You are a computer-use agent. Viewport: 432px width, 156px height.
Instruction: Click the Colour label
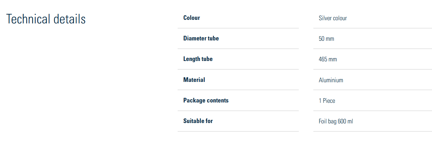click(191, 18)
